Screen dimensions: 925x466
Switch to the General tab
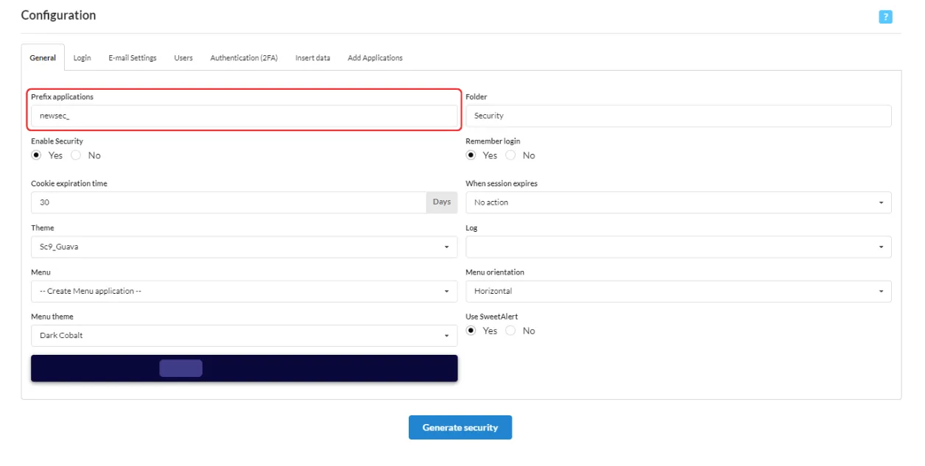click(x=43, y=58)
